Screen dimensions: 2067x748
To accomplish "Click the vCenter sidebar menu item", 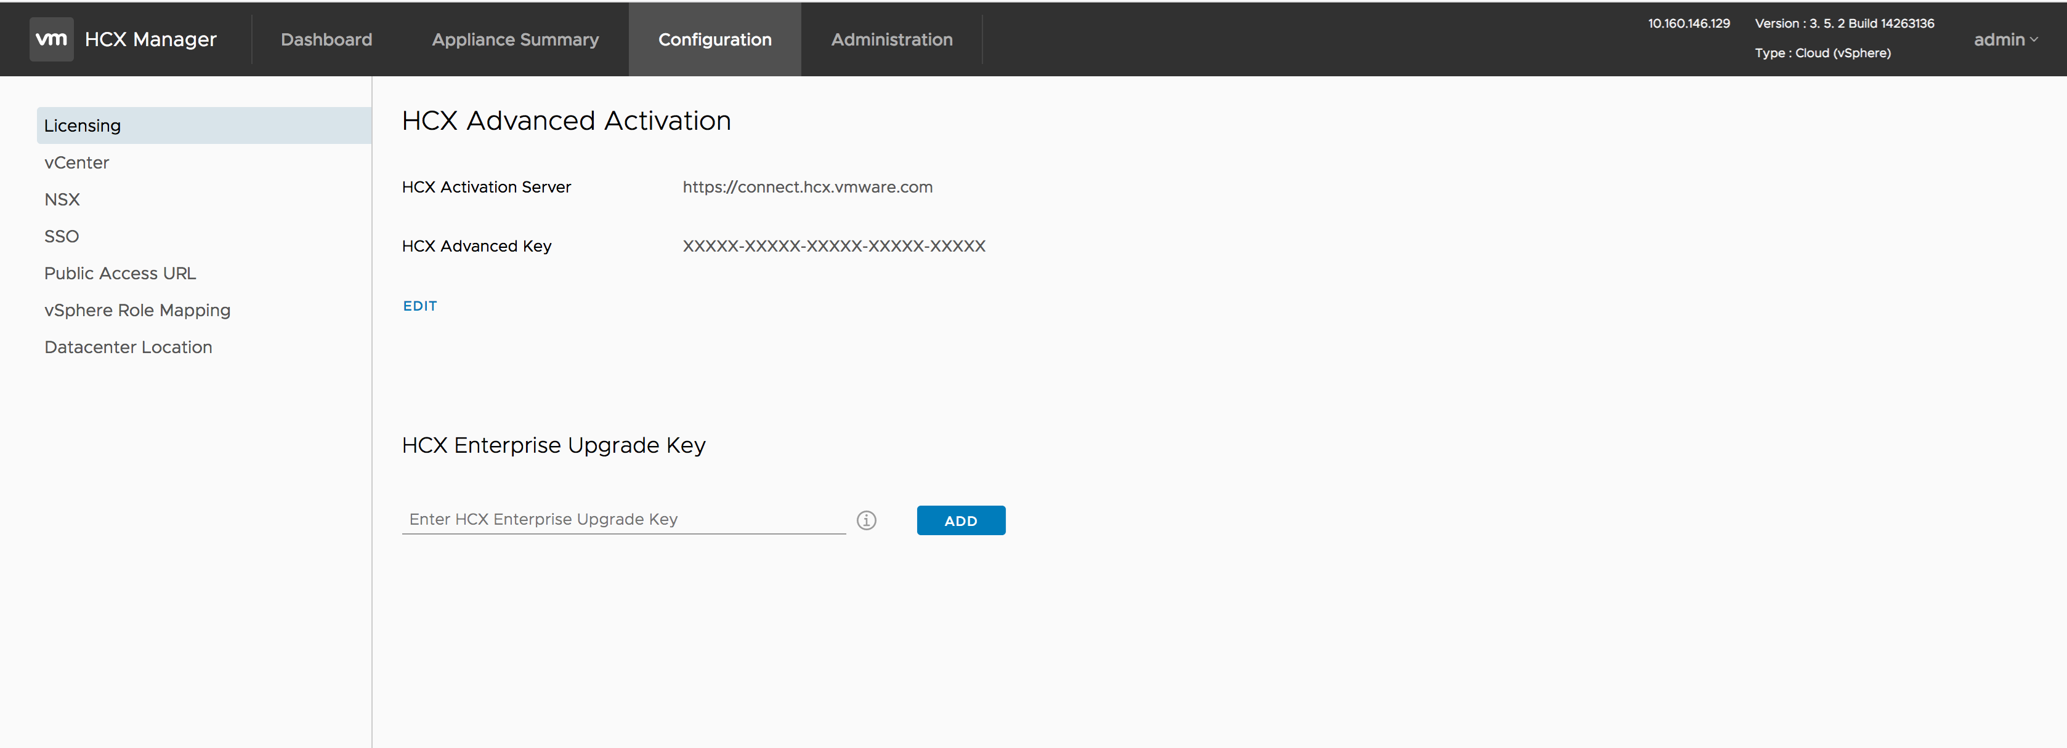I will tap(75, 161).
